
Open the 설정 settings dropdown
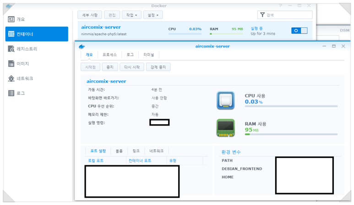click(153, 15)
